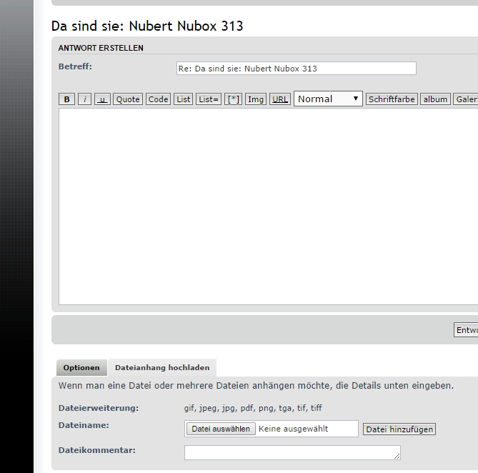The image size is (478, 473).
Task: Toggle bold formatting with B button
Action: (x=67, y=99)
